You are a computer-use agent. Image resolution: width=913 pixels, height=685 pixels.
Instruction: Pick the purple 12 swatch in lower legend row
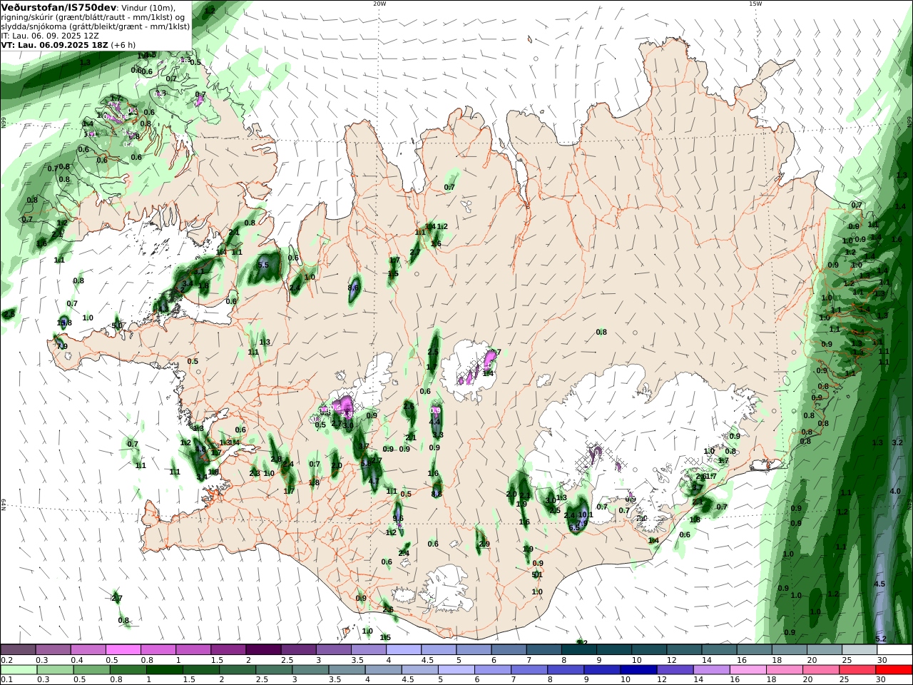(x=674, y=670)
